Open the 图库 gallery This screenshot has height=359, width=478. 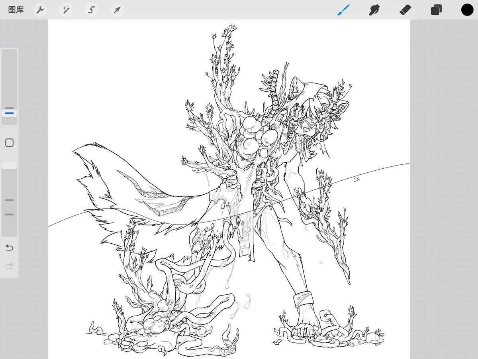(16, 10)
